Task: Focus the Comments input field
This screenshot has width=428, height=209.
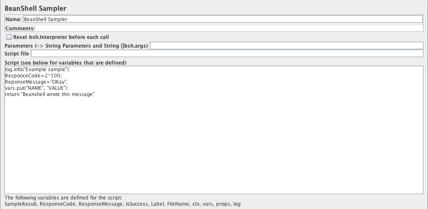Action: coord(228,29)
